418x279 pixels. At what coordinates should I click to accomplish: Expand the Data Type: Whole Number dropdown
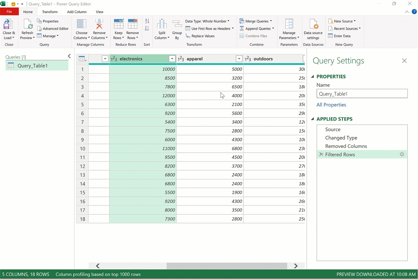207,21
